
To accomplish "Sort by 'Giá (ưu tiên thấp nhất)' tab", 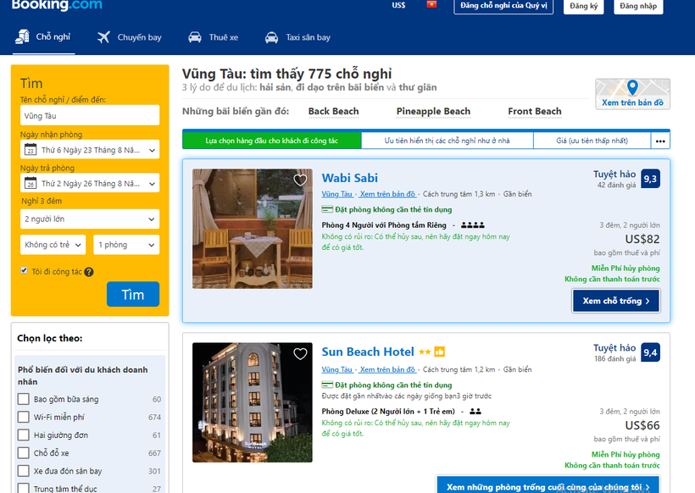I will pyautogui.click(x=592, y=141).
